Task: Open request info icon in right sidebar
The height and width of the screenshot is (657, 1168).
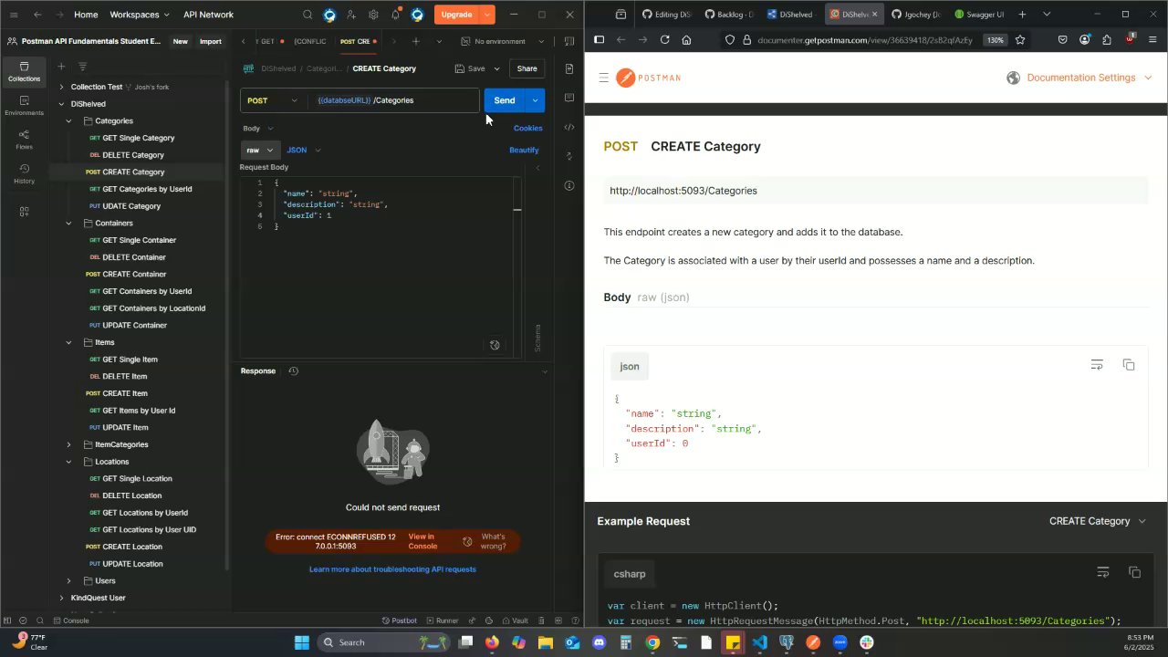Action: 569,185
